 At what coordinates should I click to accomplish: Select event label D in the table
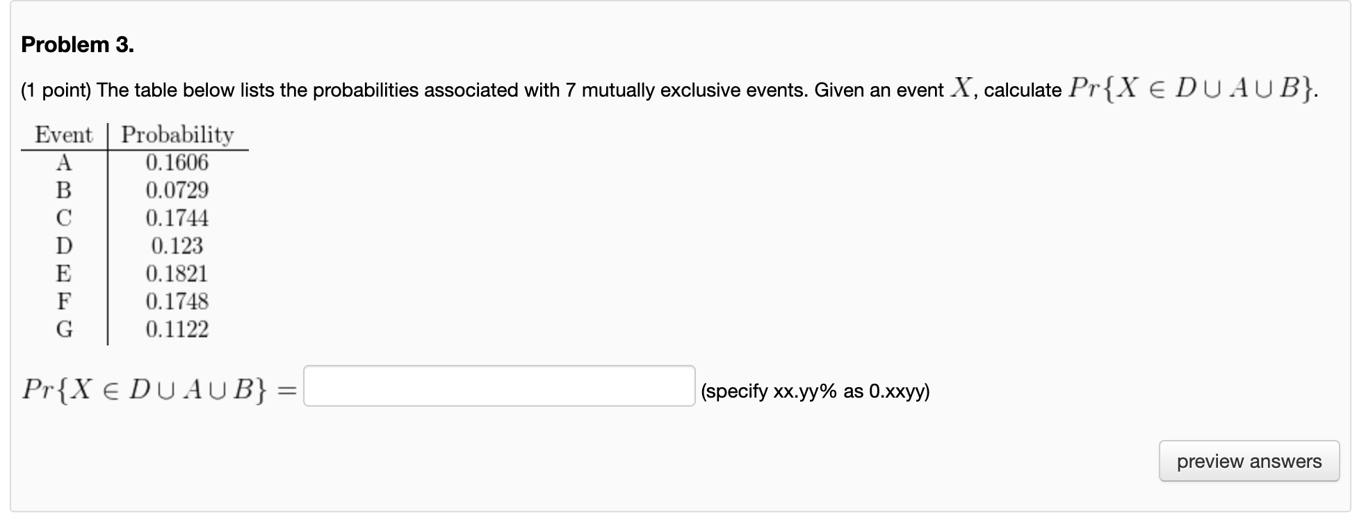[x=64, y=245]
